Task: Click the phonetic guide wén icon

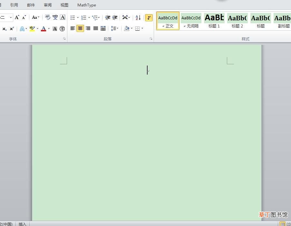Action: (x=55, y=17)
